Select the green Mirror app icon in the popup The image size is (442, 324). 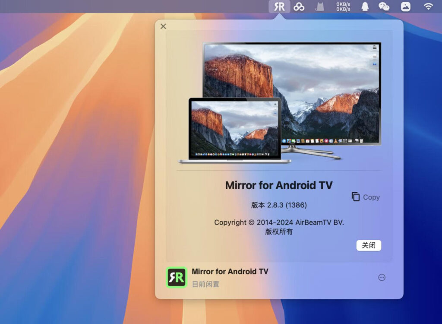point(176,277)
